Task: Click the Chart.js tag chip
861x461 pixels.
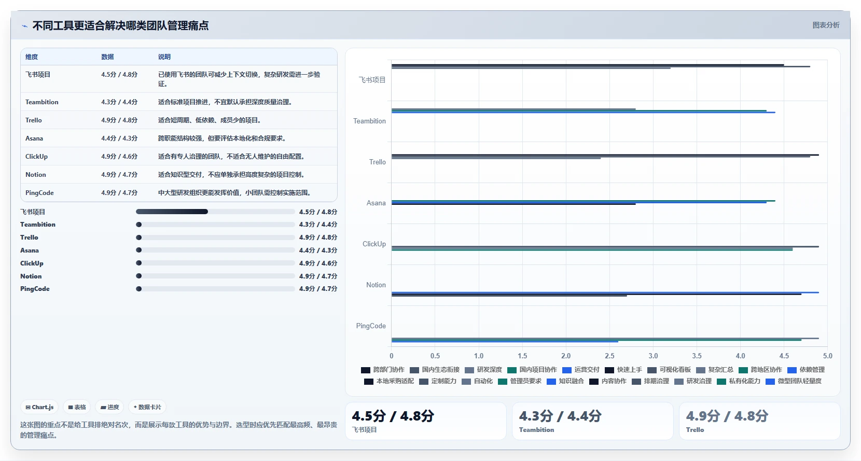Action: coord(39,407)
